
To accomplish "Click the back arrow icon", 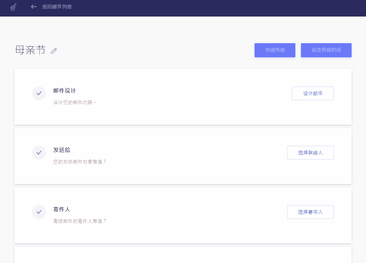I will pos(34,7).
